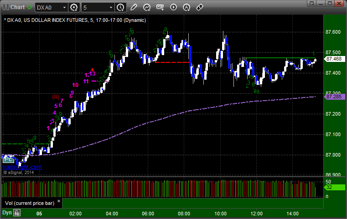Toggle the lock icon beside Dyn
This screenshot has height=219, width=347.
(x=17, y=213)
